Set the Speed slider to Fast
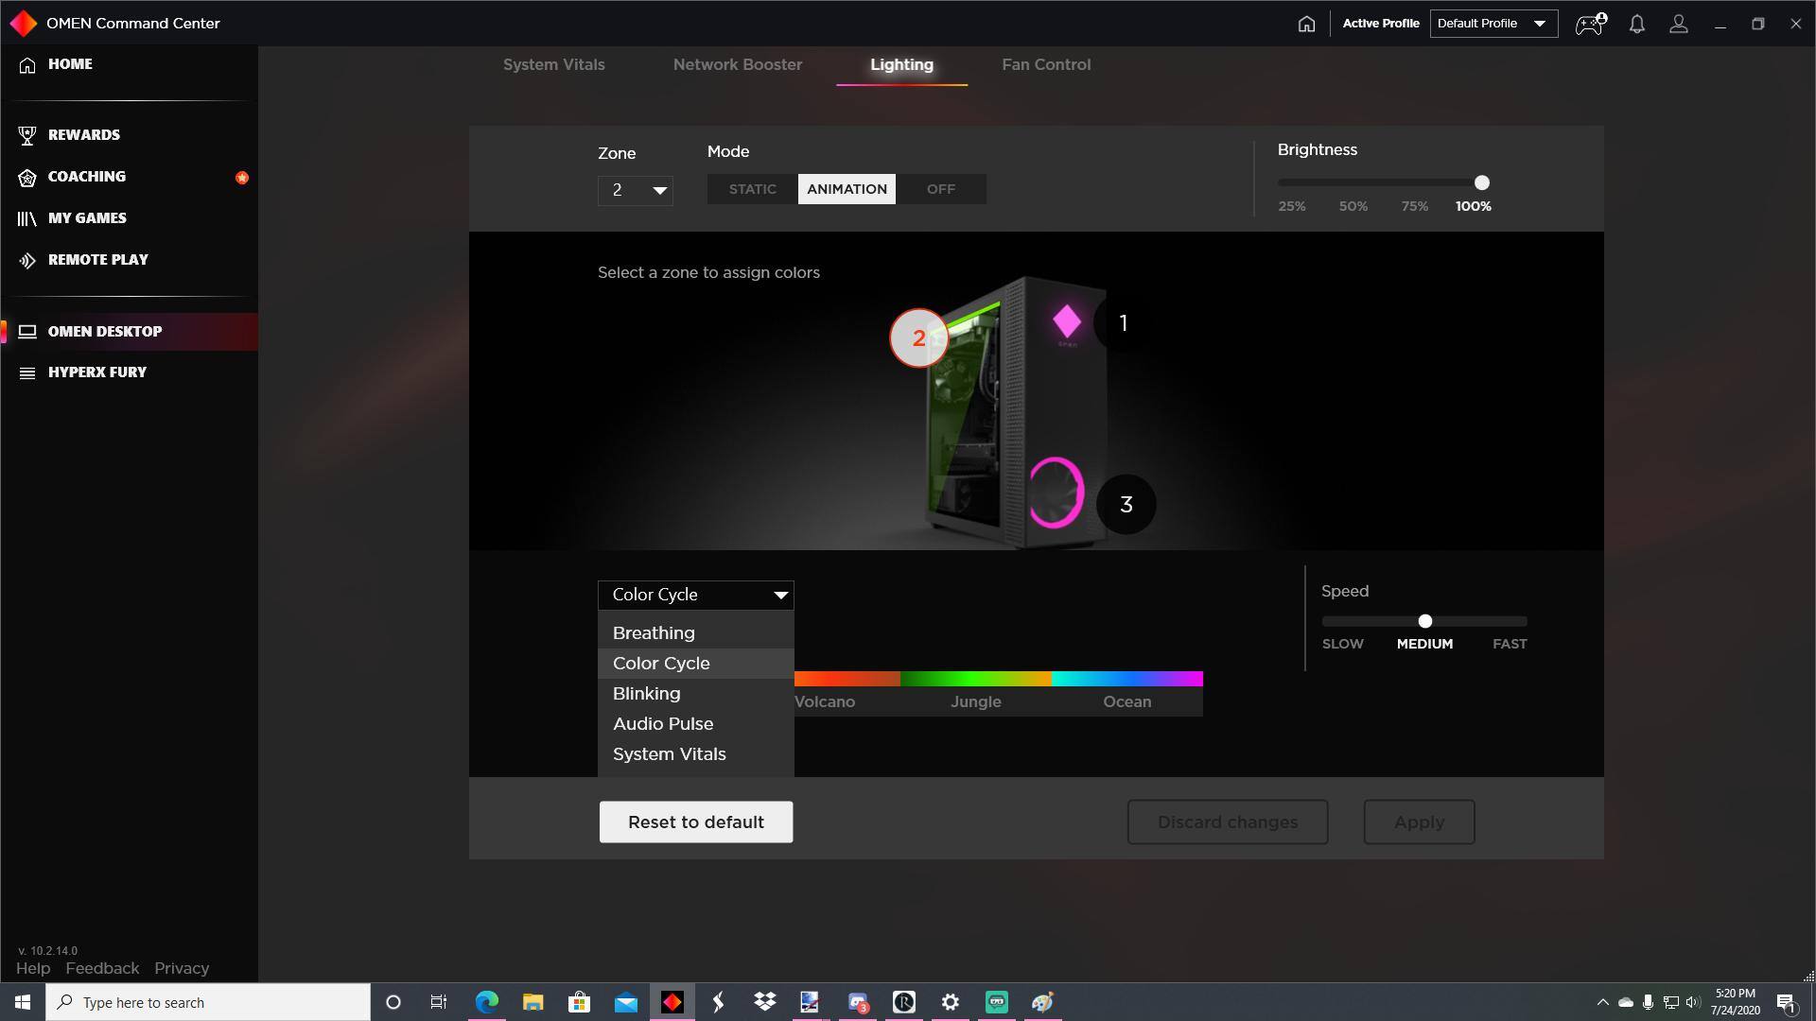The image size is (1816, 1021). (x=1521, y=621)
